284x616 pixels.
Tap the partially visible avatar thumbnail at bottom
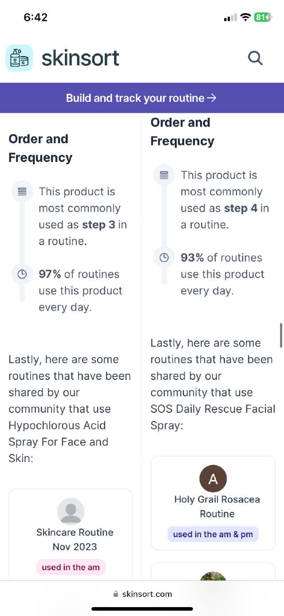pos(213,576)
